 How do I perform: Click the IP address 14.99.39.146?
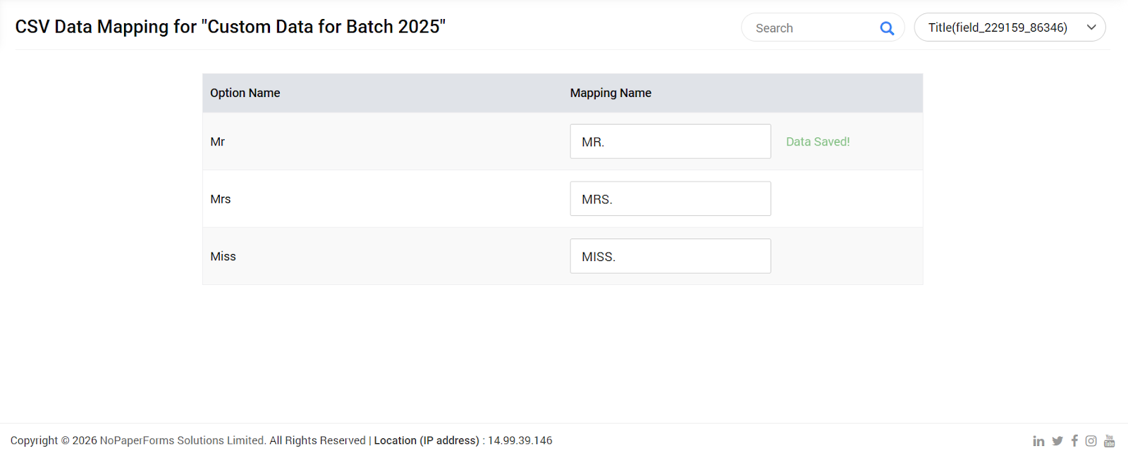point(520,440)
